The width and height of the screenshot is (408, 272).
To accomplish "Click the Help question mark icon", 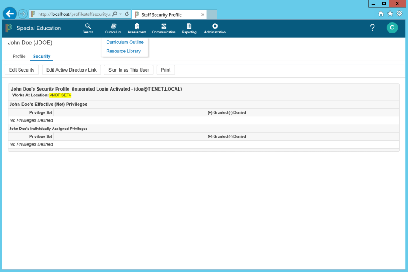I will pyautogui.click(x=372, y=28).
